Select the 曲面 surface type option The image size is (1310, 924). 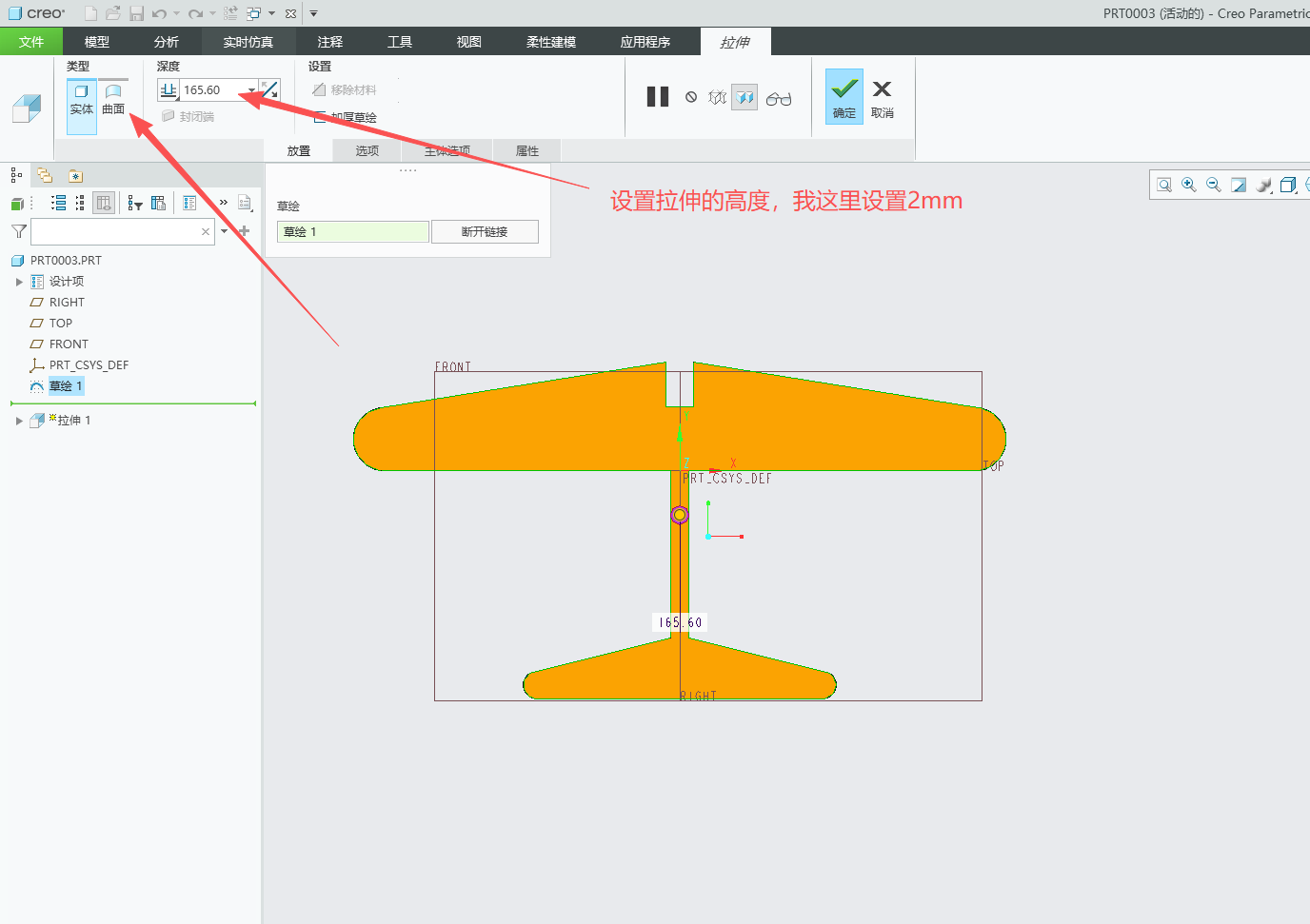[x=113, y=100]
